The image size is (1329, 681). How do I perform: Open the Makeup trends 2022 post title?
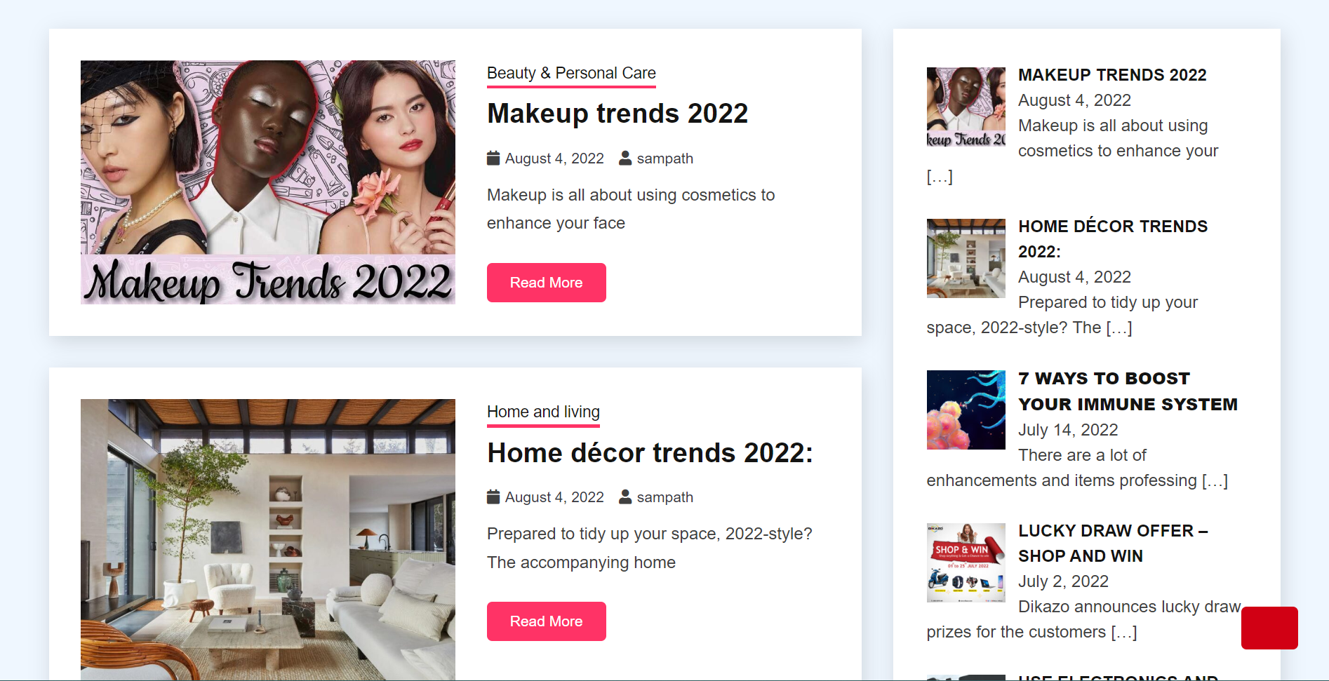point(617,114)
